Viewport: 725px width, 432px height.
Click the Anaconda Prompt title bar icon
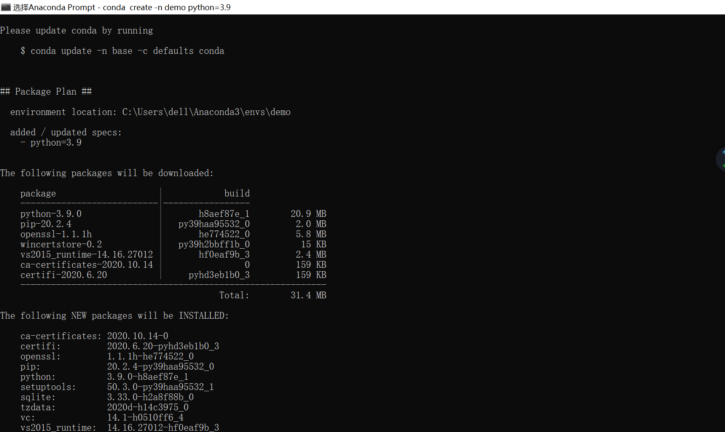(x=6, y=7)
